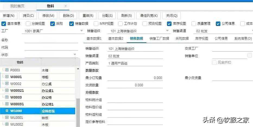Click the document icon beside W0001
The image size is (253, 127).
click(x=7, y=77)
